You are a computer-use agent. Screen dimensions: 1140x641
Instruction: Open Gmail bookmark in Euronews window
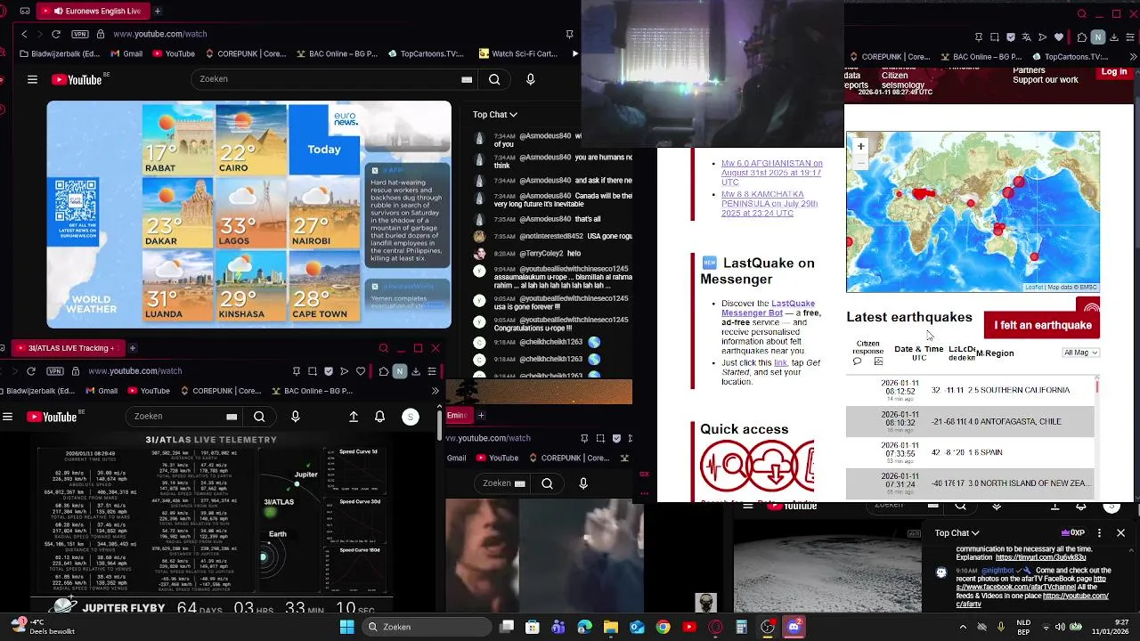126,53
